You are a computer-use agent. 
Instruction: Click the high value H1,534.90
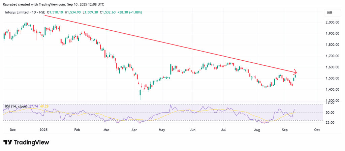(73, 12)
